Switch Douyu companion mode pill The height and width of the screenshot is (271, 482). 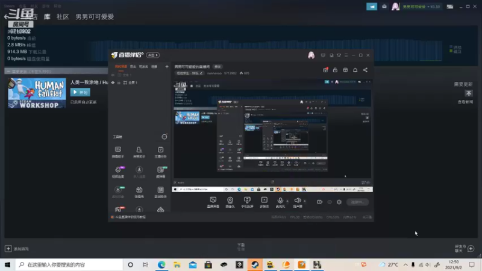pos(153,55)
